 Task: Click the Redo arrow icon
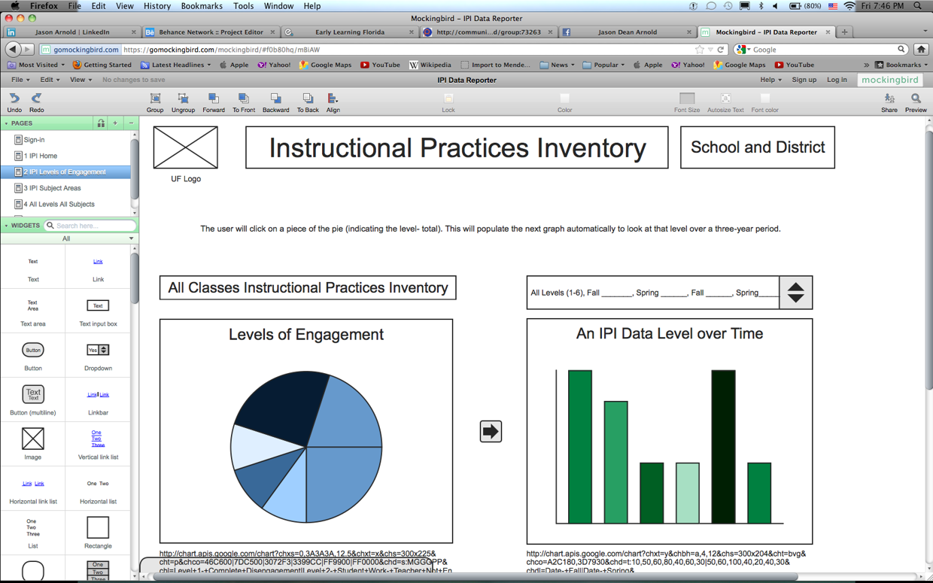point(36,99)
